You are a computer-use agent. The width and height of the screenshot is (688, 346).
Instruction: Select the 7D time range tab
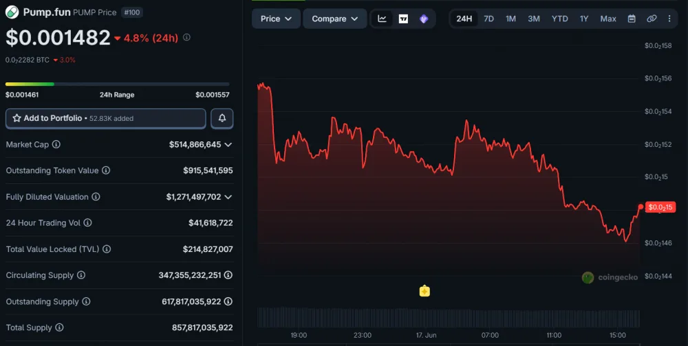pos(488,19)
